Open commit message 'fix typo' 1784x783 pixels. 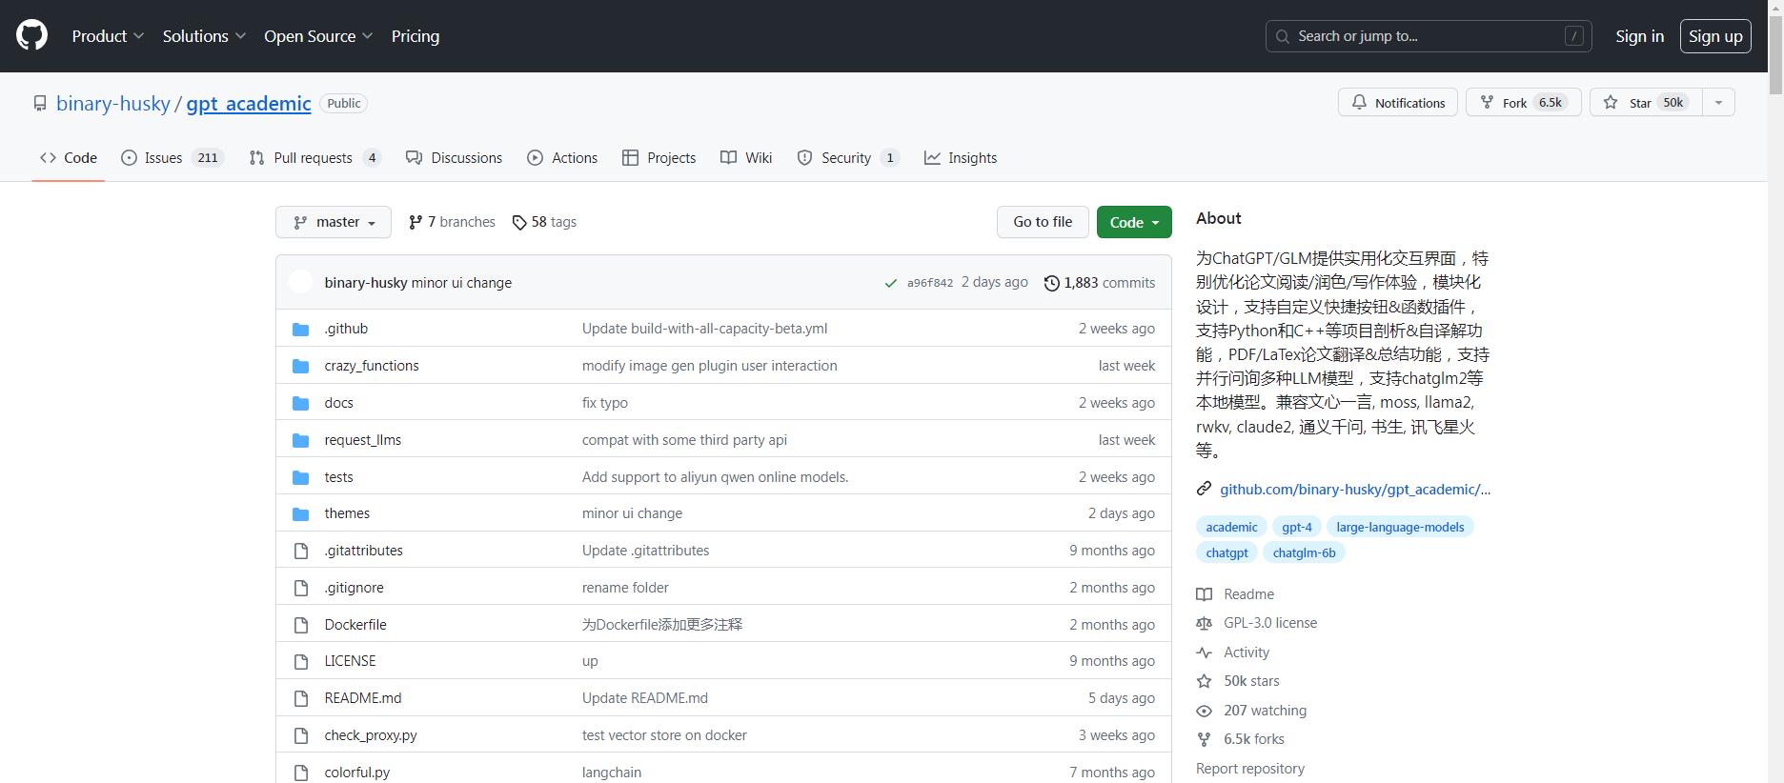coord(605,403)
